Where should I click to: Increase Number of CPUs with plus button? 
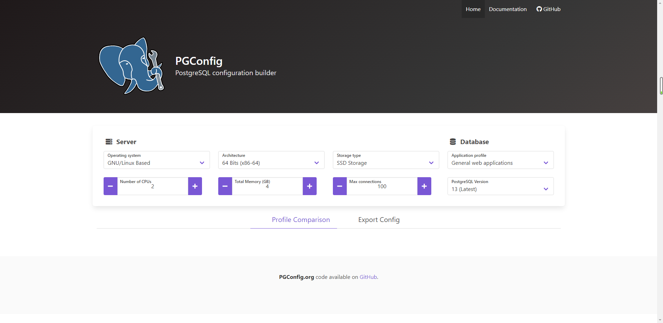[195, 186]
